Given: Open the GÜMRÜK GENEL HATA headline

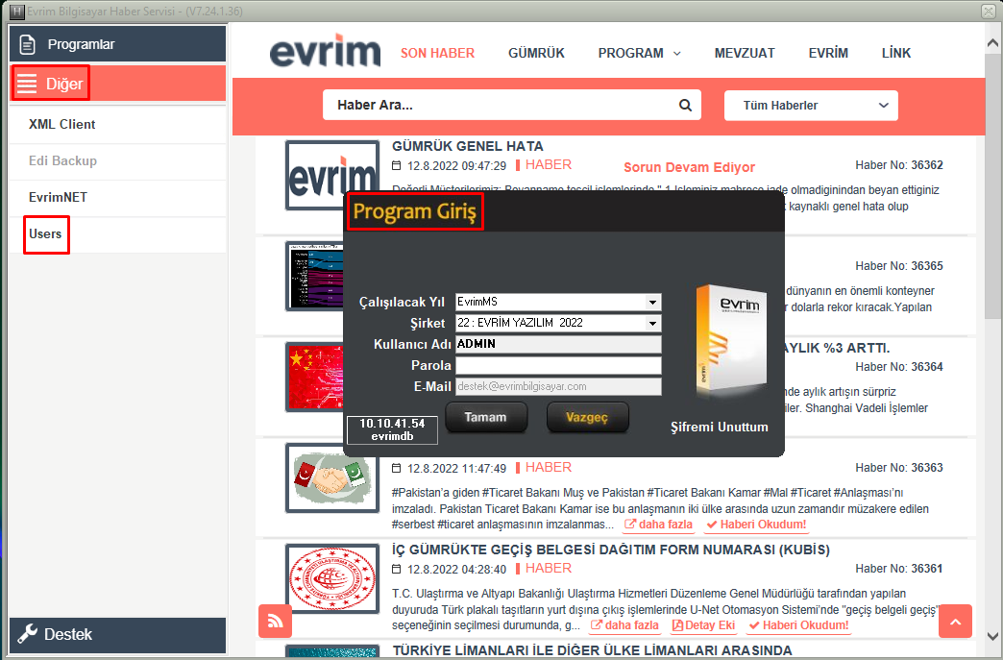Looking at the screenshot, I should click(x=468, y=146).
